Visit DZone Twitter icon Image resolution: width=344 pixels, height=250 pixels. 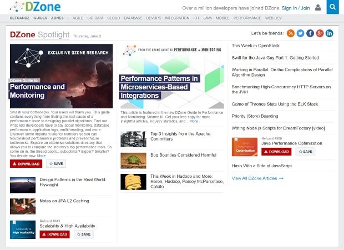(300, 33)
